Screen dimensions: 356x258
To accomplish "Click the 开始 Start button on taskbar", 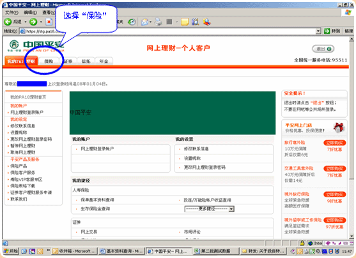I will (x=10, y=251).
